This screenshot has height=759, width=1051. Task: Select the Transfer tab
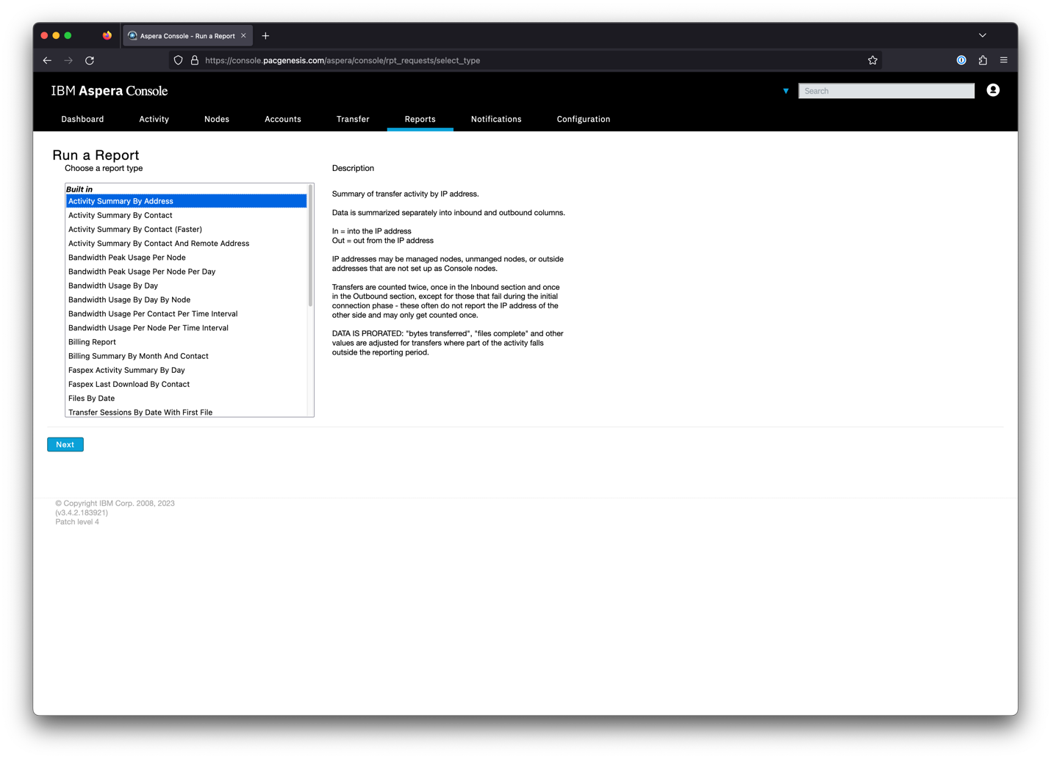tap(353, 119)
